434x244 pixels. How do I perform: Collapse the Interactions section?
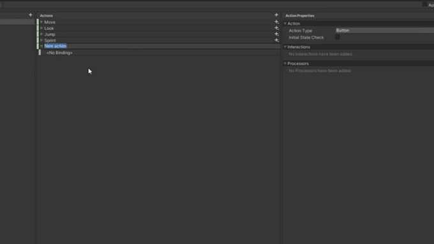[x=285, y=47]
